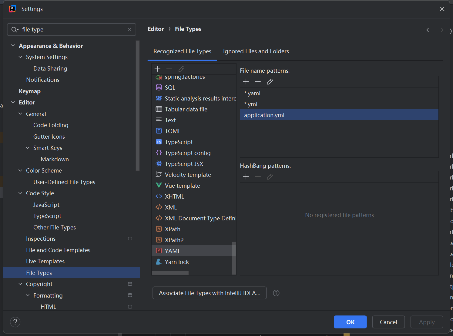
Task: Open Live Templates settings
Action: (45, 261)
